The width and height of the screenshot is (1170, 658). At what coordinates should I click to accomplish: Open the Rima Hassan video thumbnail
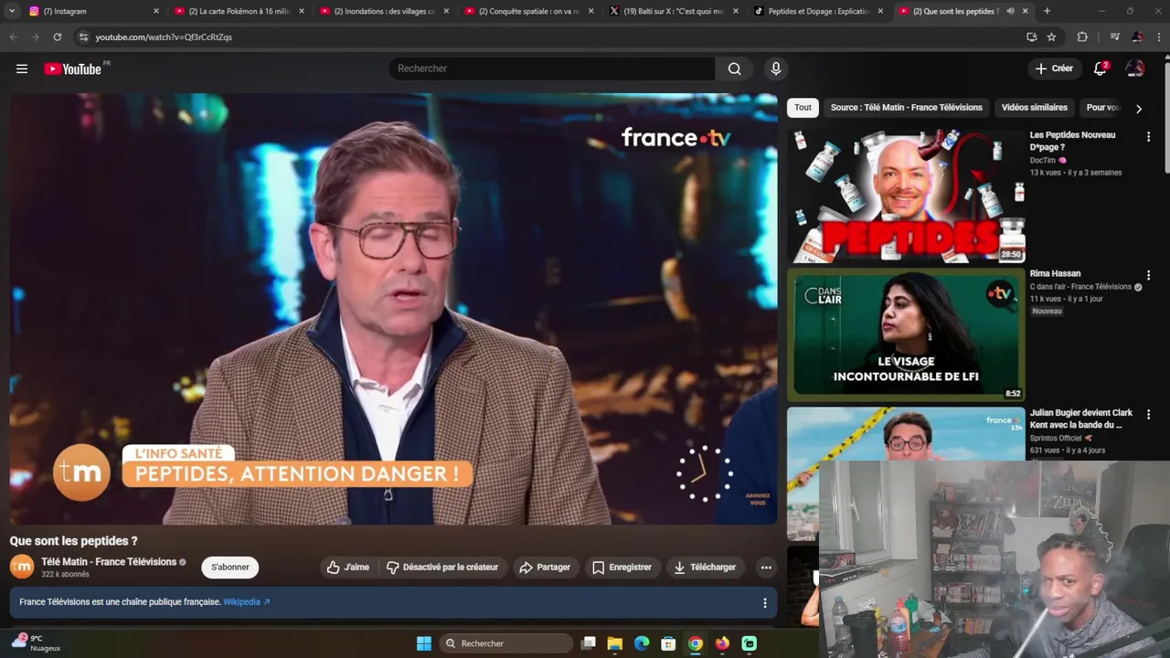(906, 334)
